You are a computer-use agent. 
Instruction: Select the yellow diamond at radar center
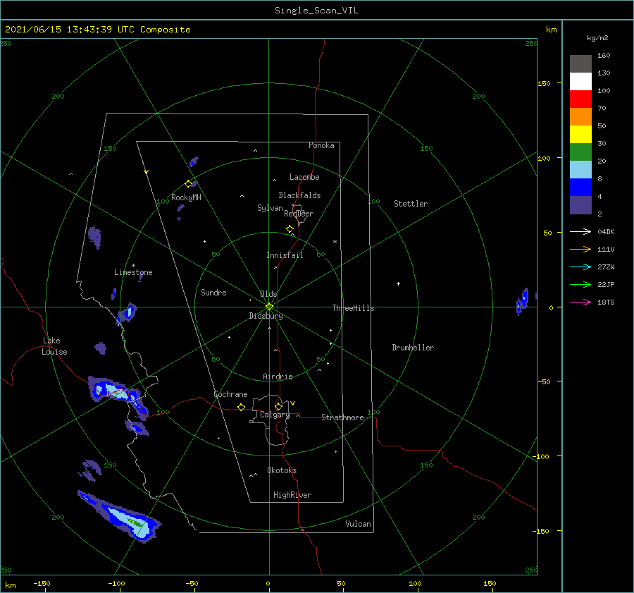coord(269,307)
